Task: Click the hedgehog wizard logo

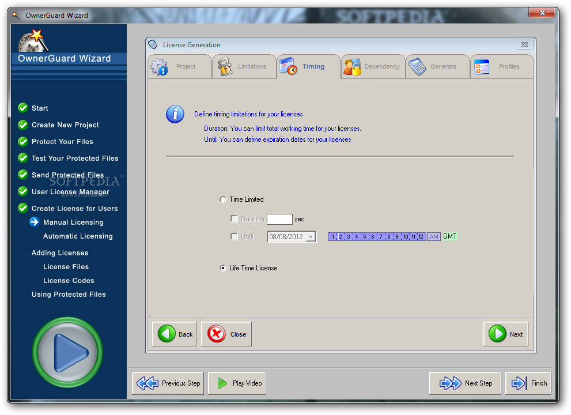Action: [x=33, y=41]
